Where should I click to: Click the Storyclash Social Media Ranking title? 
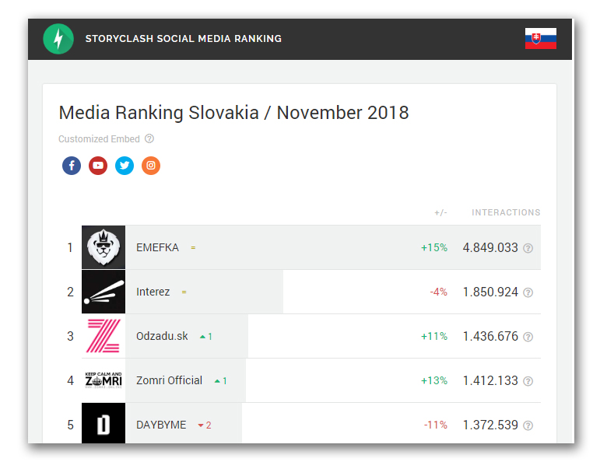pos(184,38)
